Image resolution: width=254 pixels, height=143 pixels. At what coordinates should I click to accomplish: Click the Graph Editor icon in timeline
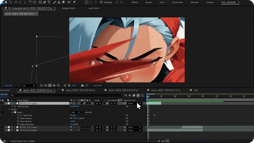pos(142,96)
